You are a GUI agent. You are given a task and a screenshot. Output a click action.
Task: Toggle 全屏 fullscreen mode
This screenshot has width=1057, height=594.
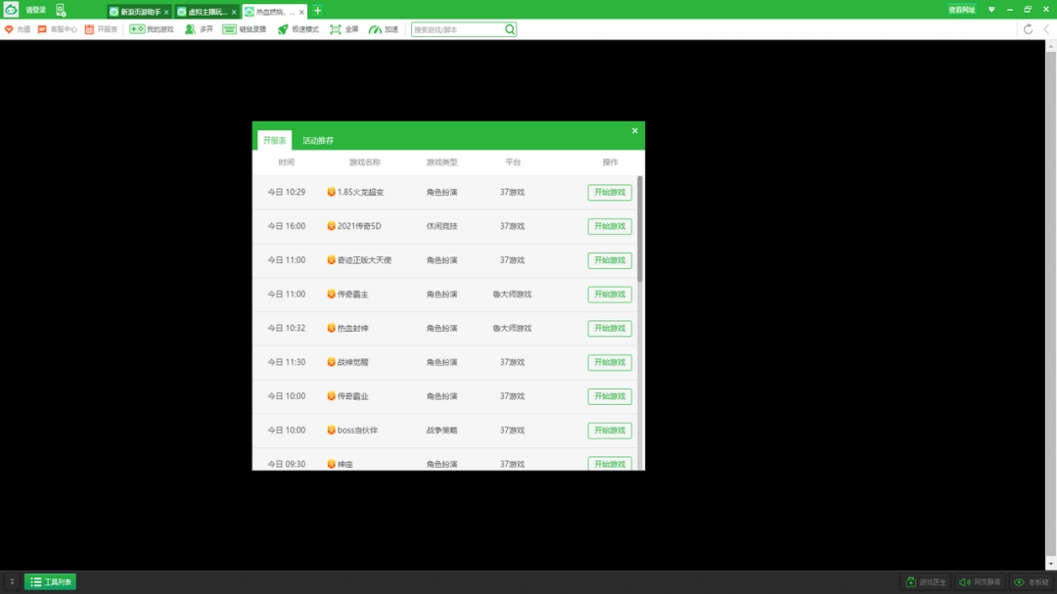click(336, 29)
